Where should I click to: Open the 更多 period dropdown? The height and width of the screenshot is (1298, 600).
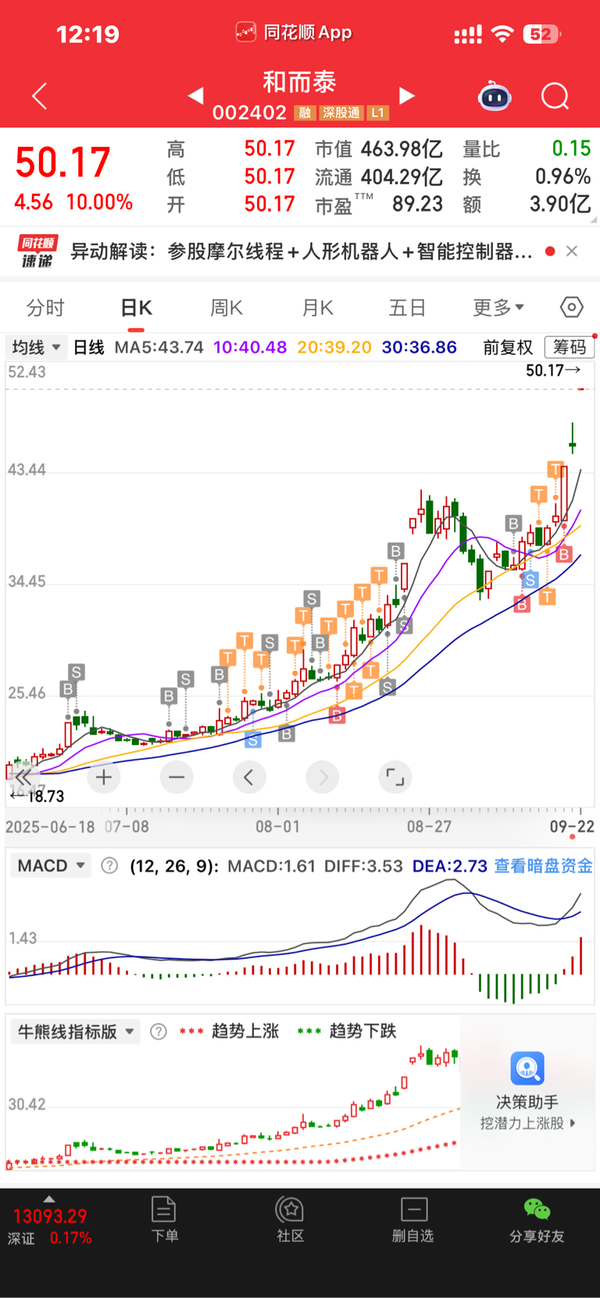click(498, 308)
